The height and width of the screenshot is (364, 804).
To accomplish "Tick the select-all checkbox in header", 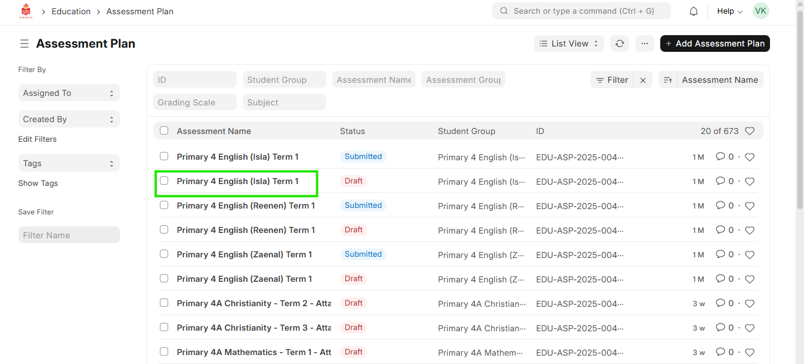I will (x=164, y=131).
